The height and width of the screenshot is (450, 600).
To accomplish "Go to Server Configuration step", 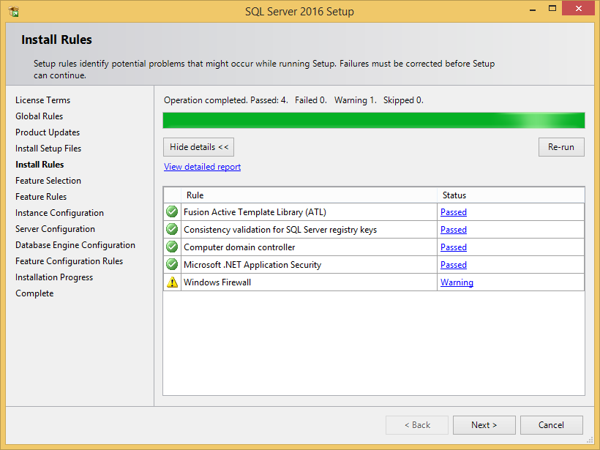I will (x=55, y=229).
